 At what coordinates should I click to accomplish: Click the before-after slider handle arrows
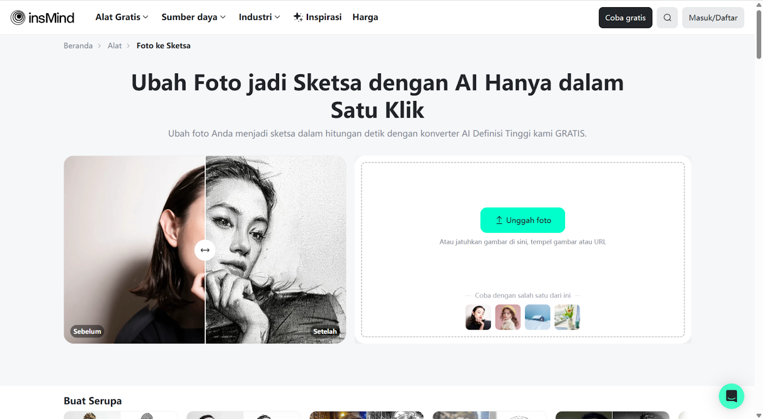[205, 250]
